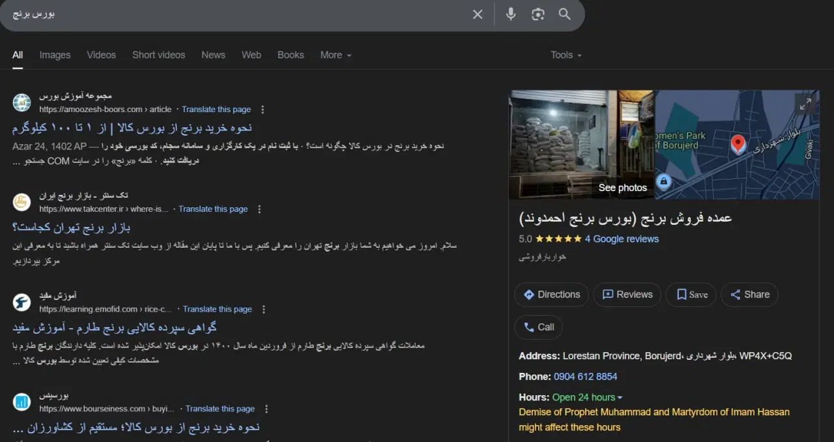Image resolution: width=834 pixels, height=442 pixels.
Task: Open the More search filters dropdown
Action: (336, 55)
